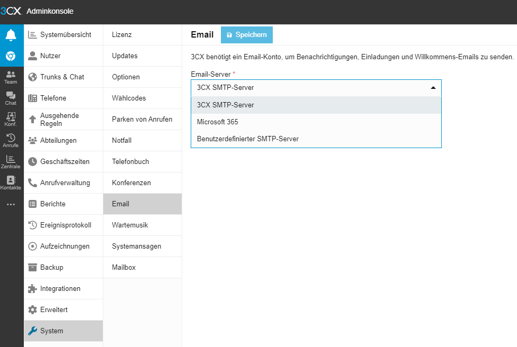
Task: Open Chat icon in left rail
Action: tap(11, 98)
